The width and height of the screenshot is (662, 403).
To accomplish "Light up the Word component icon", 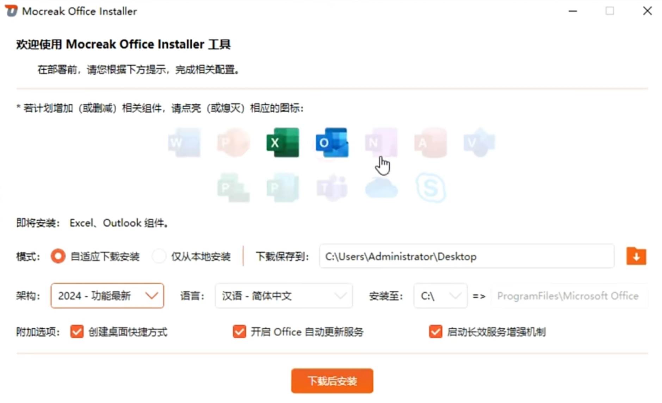I will (x=184, y=142).
